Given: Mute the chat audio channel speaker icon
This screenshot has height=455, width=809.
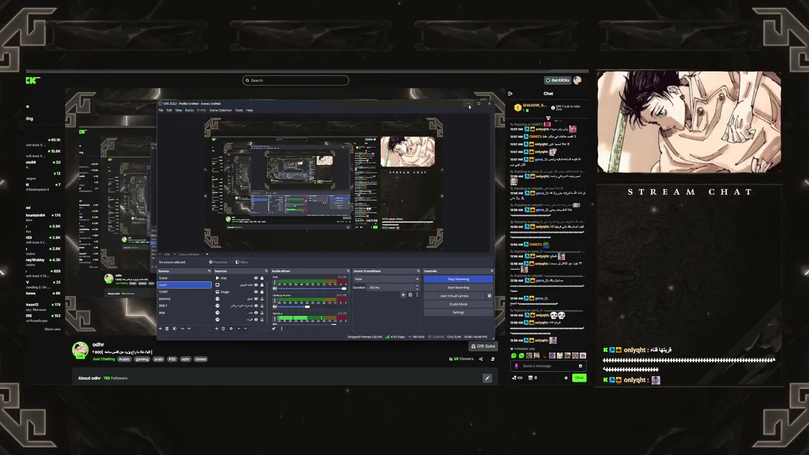Looking at the screenshot, I should point(275,288).
